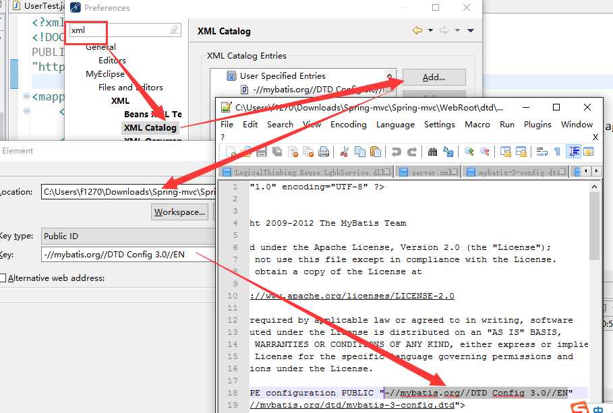Open Find with the binoculars icon
The width and height of the screenshot is (613, 413).
pos(432,152)
